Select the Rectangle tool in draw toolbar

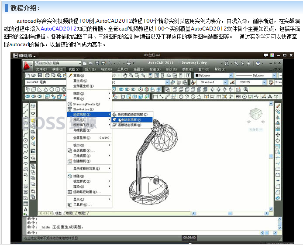click(25, 129)
